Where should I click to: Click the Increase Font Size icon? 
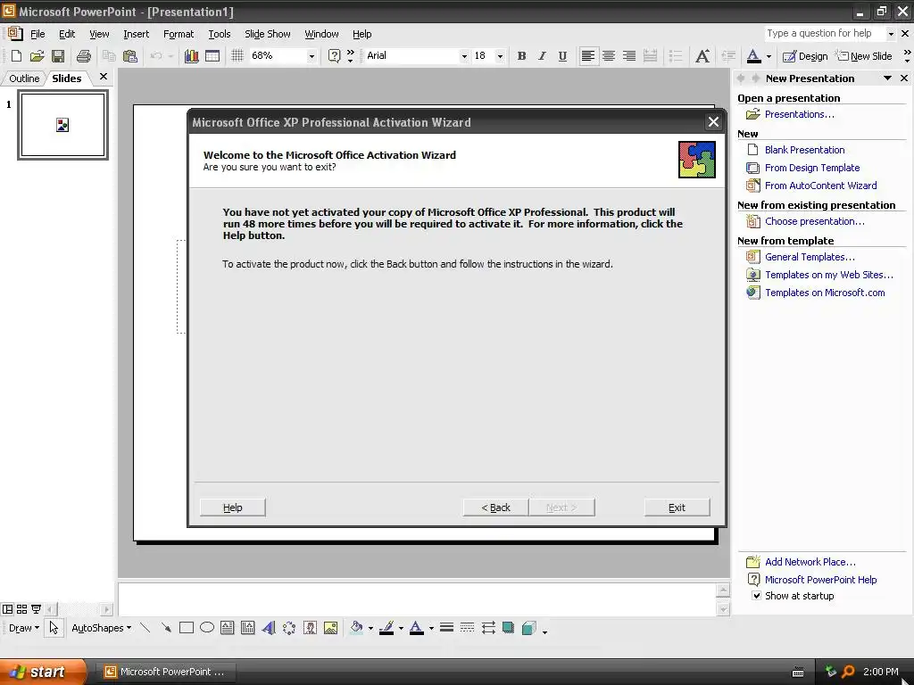tap(702, 56)
